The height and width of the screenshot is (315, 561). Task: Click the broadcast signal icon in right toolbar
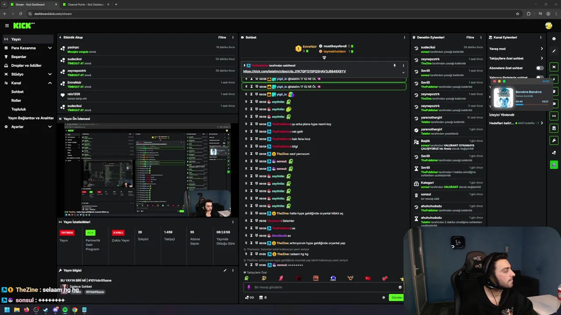point(554,116)
